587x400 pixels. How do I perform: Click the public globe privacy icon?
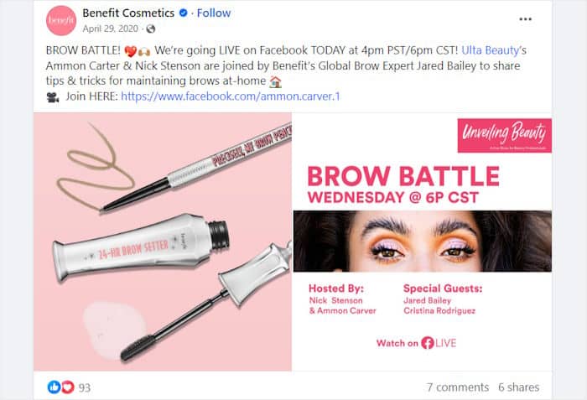point(151,29)
